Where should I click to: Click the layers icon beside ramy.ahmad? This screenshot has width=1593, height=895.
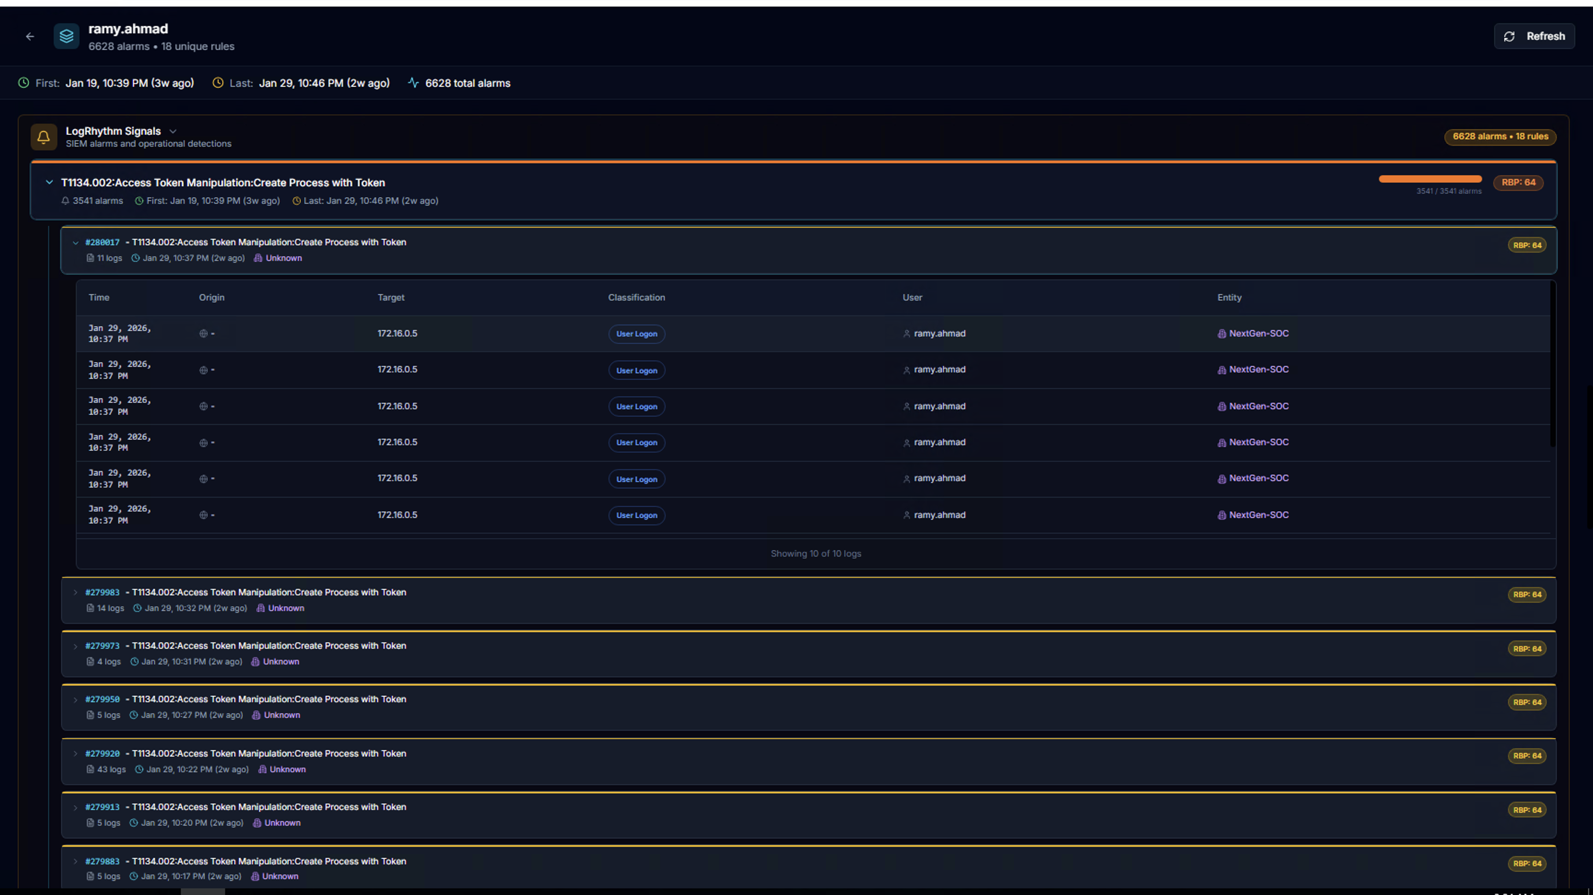[66, 36]
